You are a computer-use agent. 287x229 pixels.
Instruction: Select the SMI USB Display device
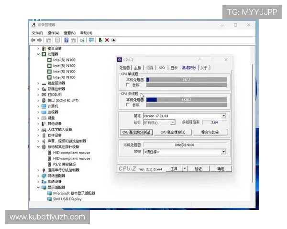coord(67,199)
